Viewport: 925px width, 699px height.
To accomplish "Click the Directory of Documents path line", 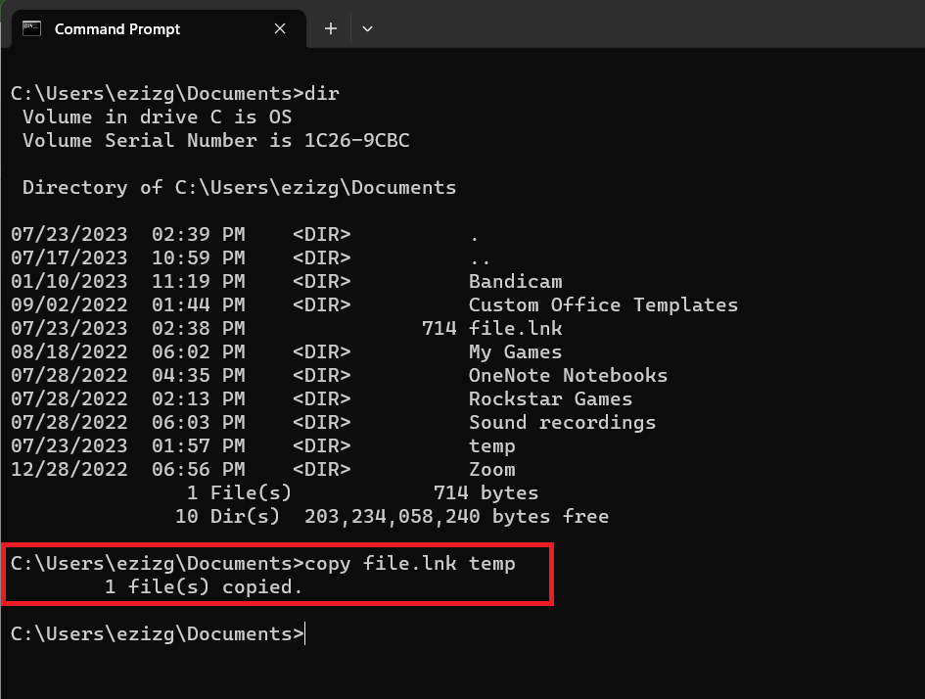I will coord(239,188).
